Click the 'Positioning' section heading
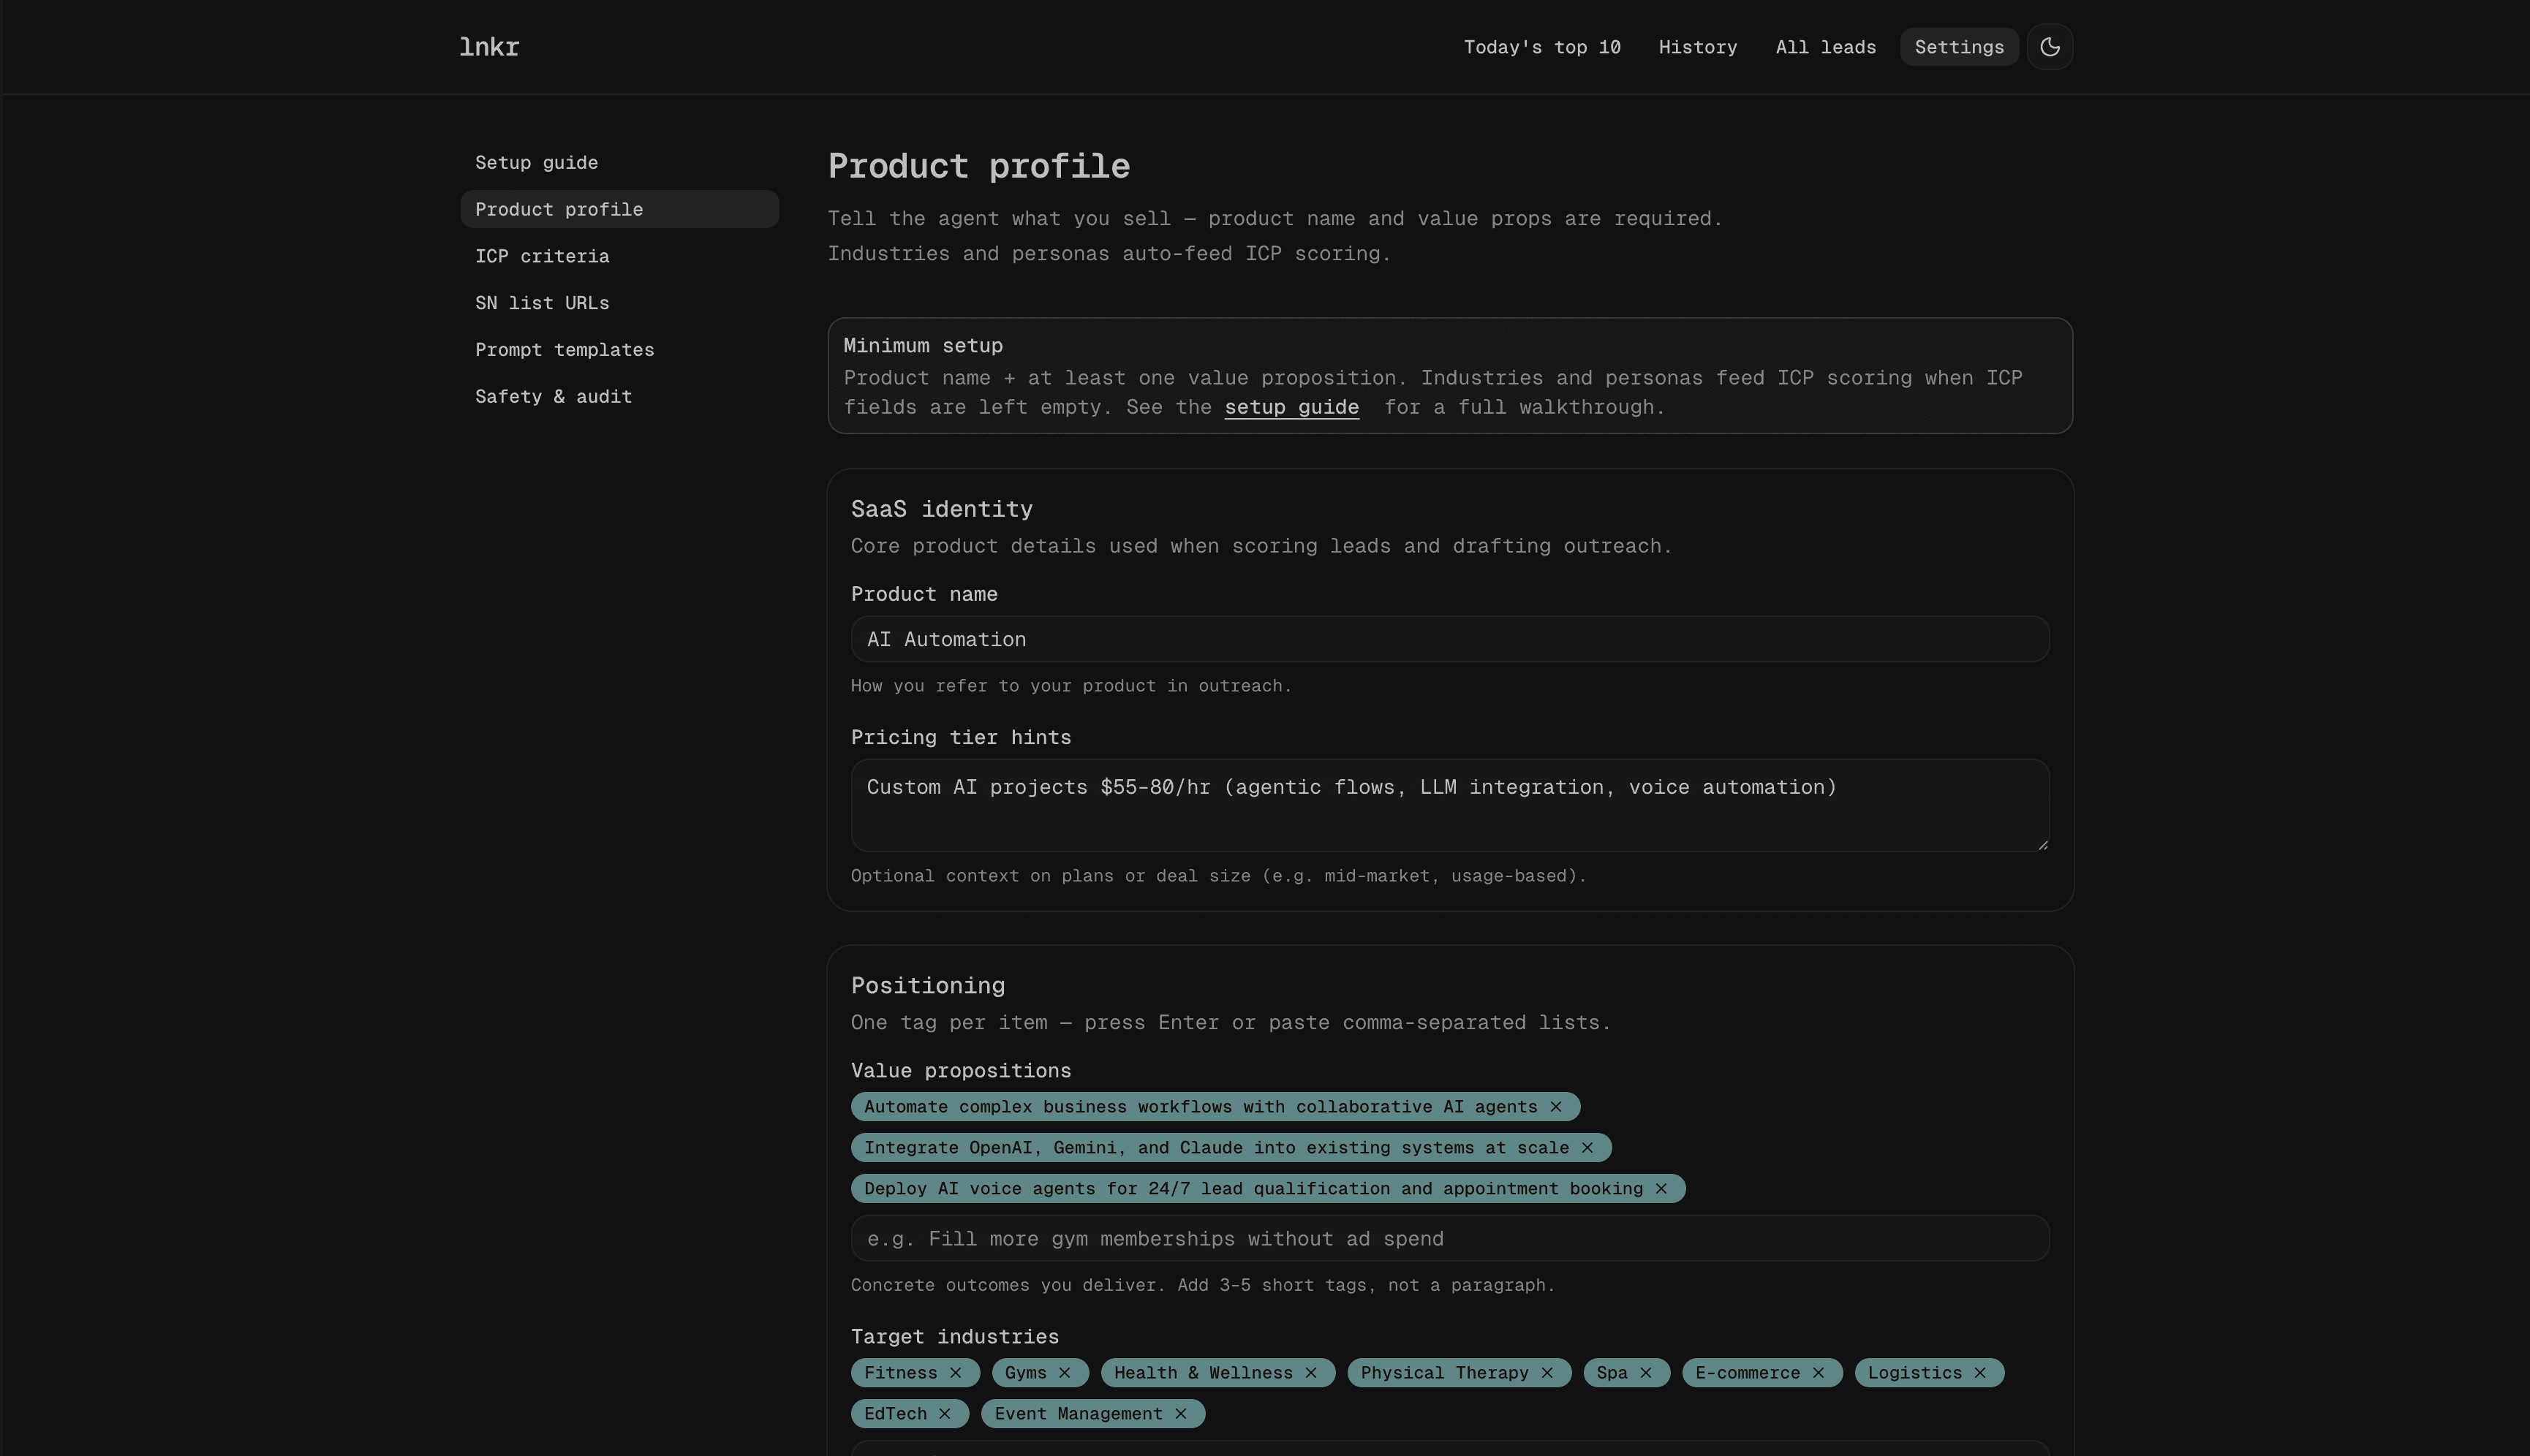This screenshot has height=1456, width=2530. pyautogui.click(x=927, y=986)
